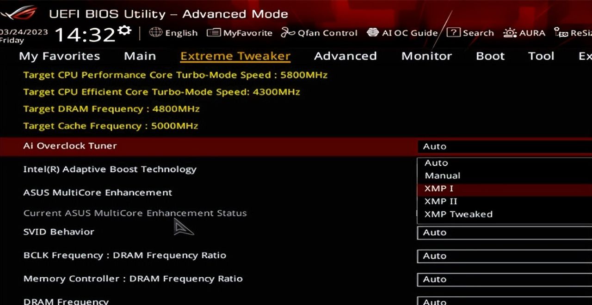Select the SVID Behavior label

pyautogui.click(x=59, y=232)
